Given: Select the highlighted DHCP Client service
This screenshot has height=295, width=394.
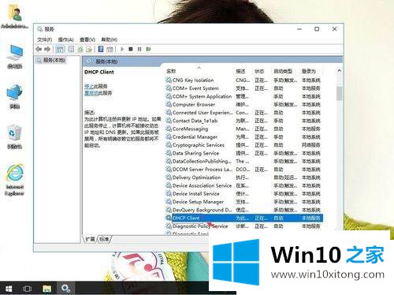Looking at the screenshot, I should coord(243,218).
